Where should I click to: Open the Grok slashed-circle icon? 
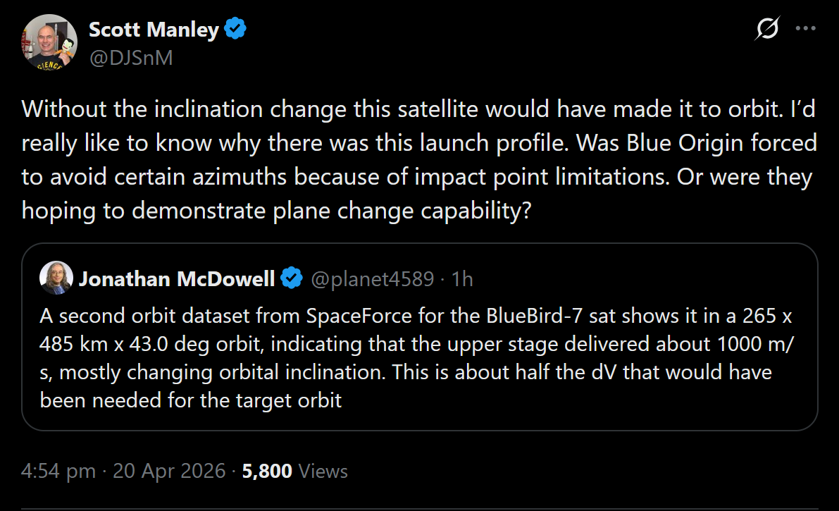(767, 29)
